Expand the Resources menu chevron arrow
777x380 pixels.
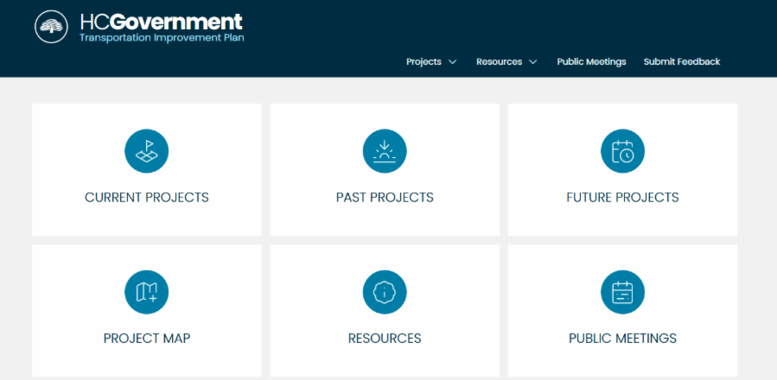533,62
